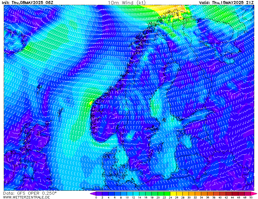
Task: Pick the blue swatch between 4 and 6
Action: (111, 194)
